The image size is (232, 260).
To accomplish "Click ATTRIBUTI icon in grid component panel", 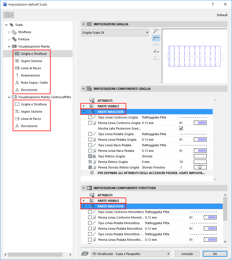I will click(92, 100).
